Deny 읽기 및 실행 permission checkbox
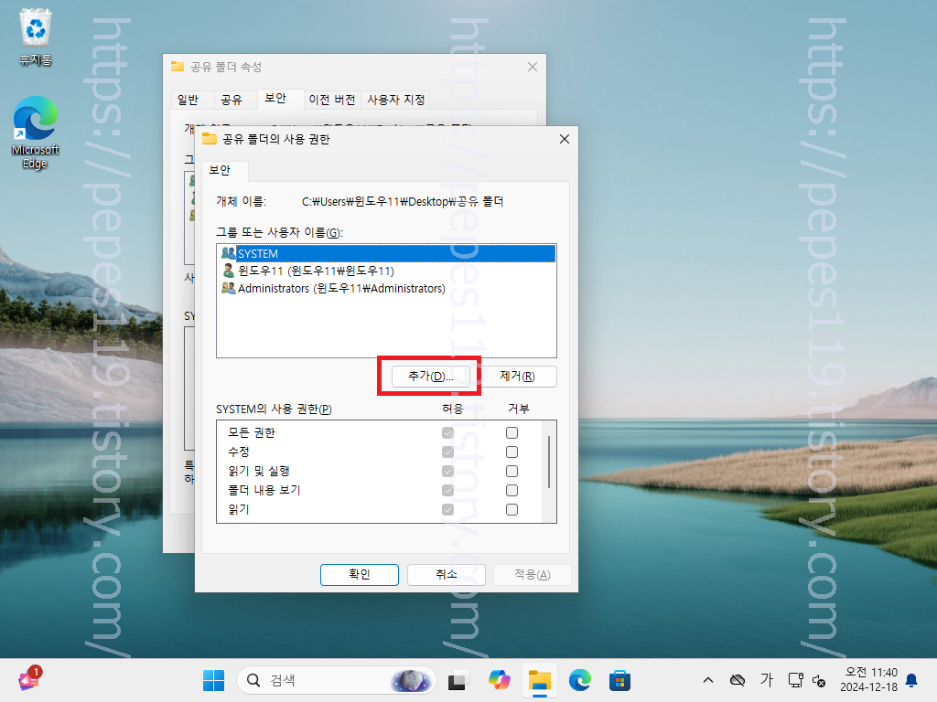The width and height of the screenshot is (937, 702). (512, 471)
